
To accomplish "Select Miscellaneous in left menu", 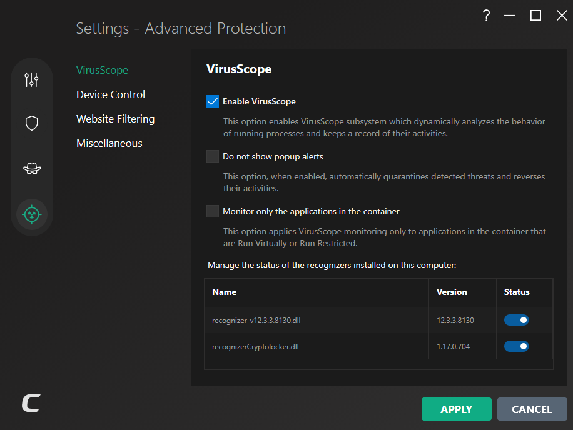I will click(x=109, y=143).
